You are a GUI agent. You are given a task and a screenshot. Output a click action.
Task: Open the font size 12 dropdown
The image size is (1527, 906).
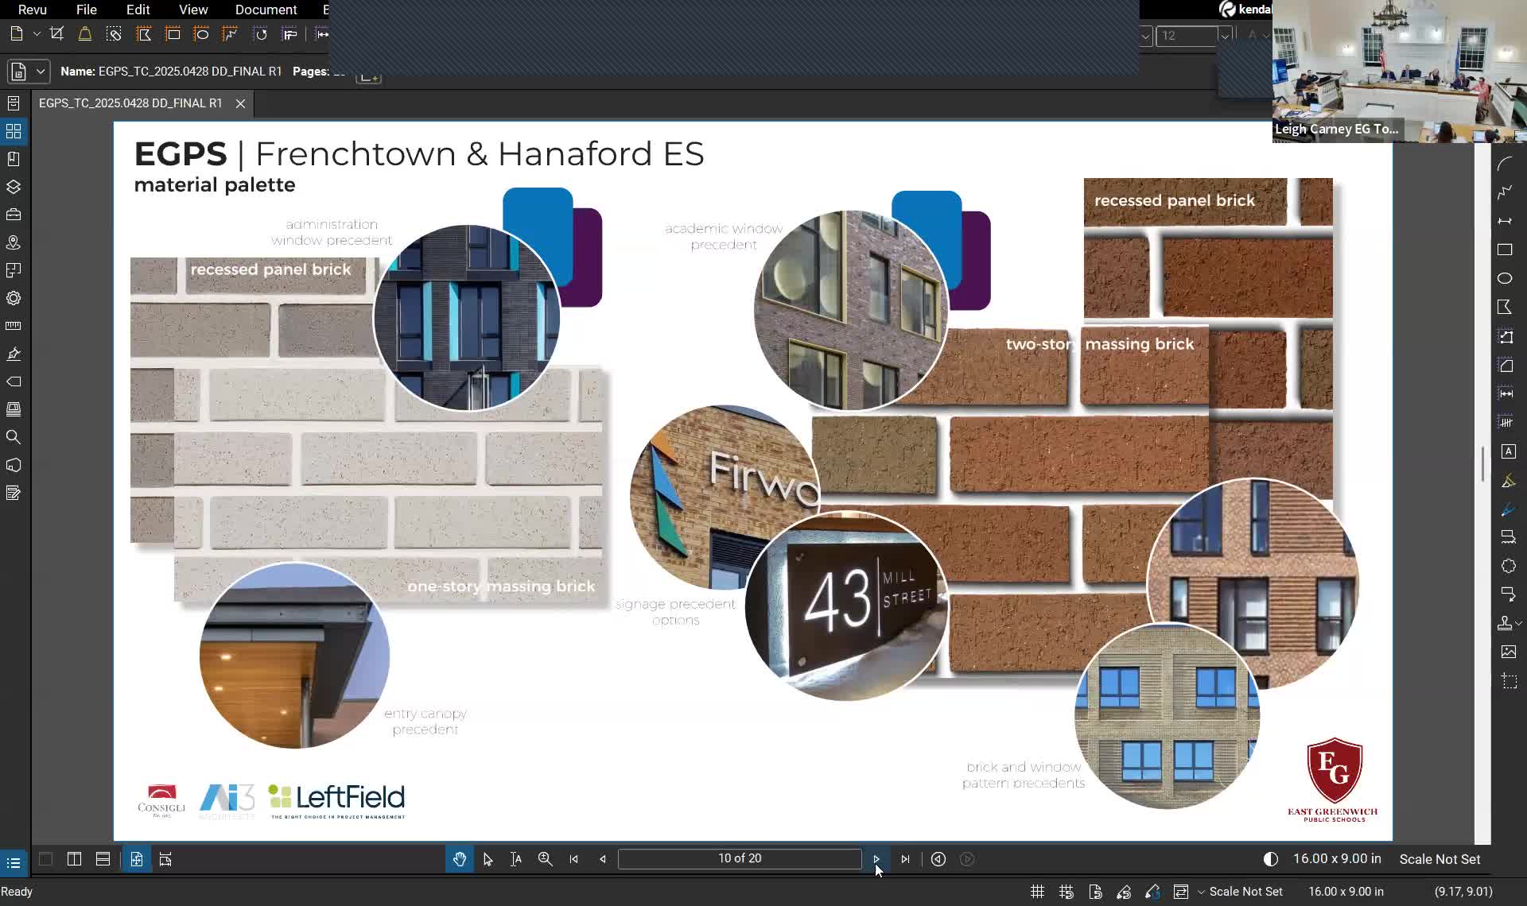1226,35
